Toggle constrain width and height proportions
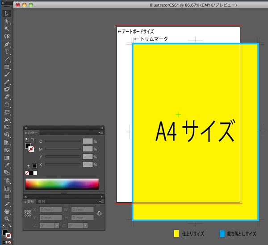Screen dimensions: 268x245 tap(99, 213)
